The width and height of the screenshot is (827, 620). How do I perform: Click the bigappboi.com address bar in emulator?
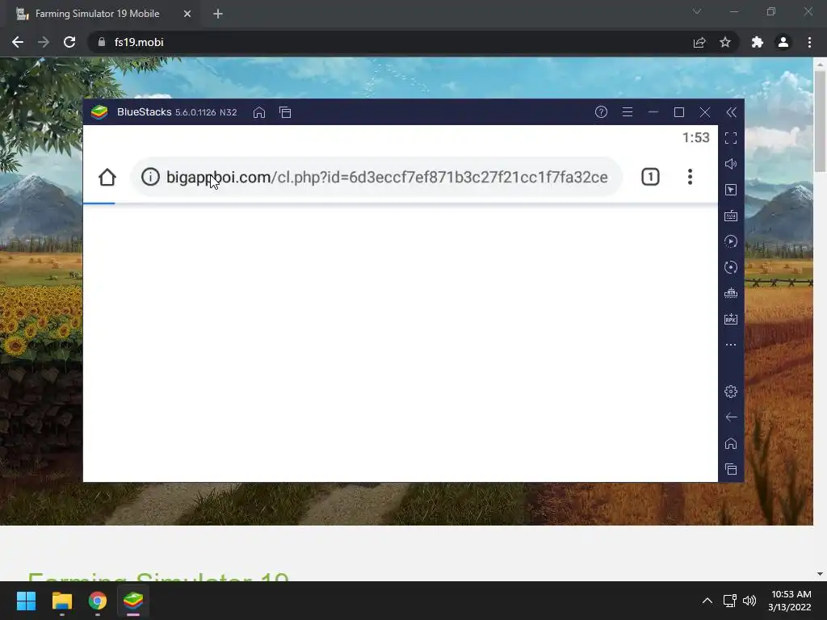click(376, 177)
